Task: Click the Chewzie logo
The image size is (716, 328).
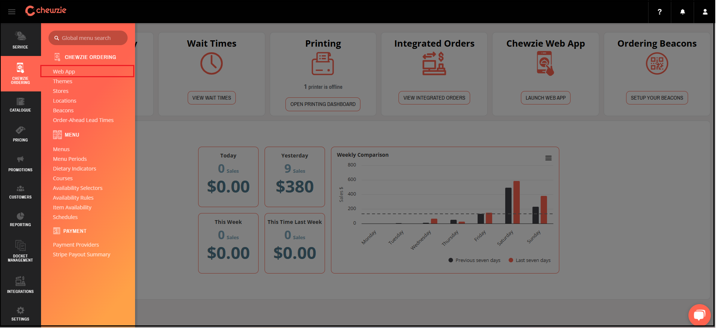Action: [x=46, y=11]
